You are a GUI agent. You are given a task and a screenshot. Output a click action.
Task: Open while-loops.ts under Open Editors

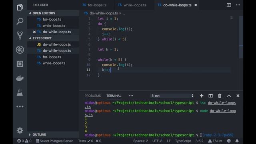point(53,26)
